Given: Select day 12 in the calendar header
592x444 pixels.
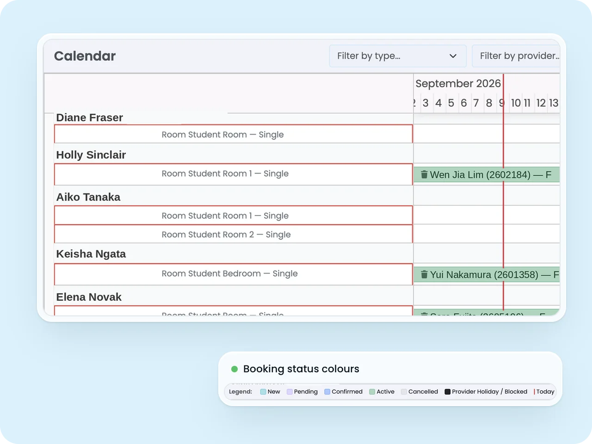Looking at the screenshot, I should coord(541,103).
